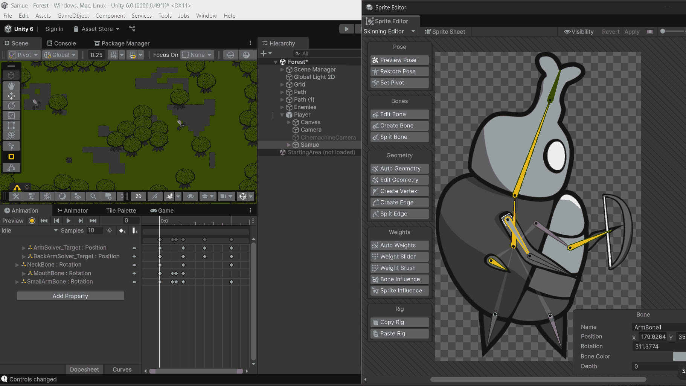This screenshot has height=386, width=686.
Task: Open Bone Influence panel
Action: tap(399, 279)
